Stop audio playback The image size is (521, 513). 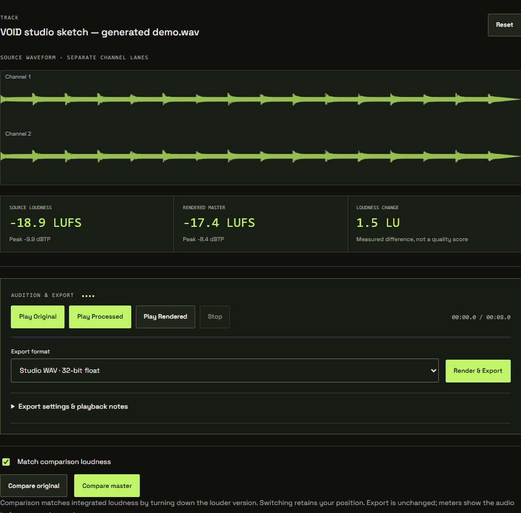tap(215, 317)
